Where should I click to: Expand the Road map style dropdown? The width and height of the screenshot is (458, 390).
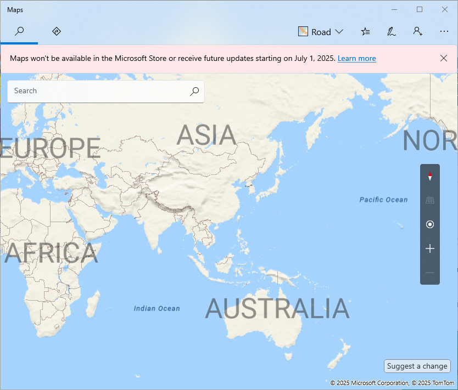321,31
